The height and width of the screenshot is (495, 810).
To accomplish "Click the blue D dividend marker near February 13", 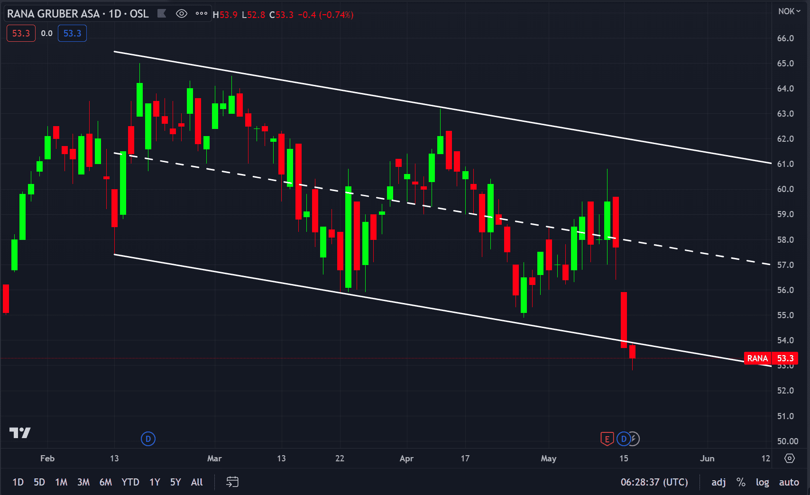I will tap(148, 439).
